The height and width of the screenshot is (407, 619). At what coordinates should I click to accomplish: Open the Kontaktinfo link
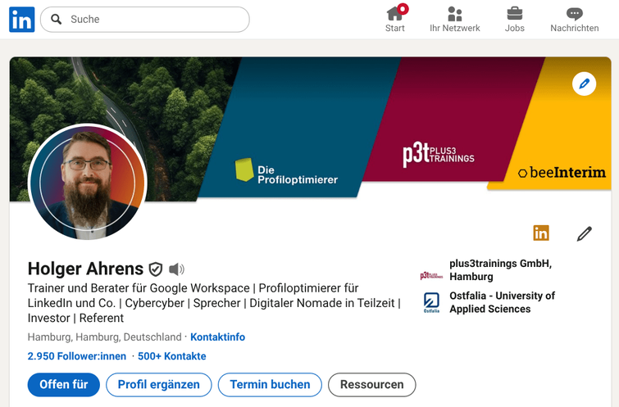pyautogui.click(x=217, y=337)
